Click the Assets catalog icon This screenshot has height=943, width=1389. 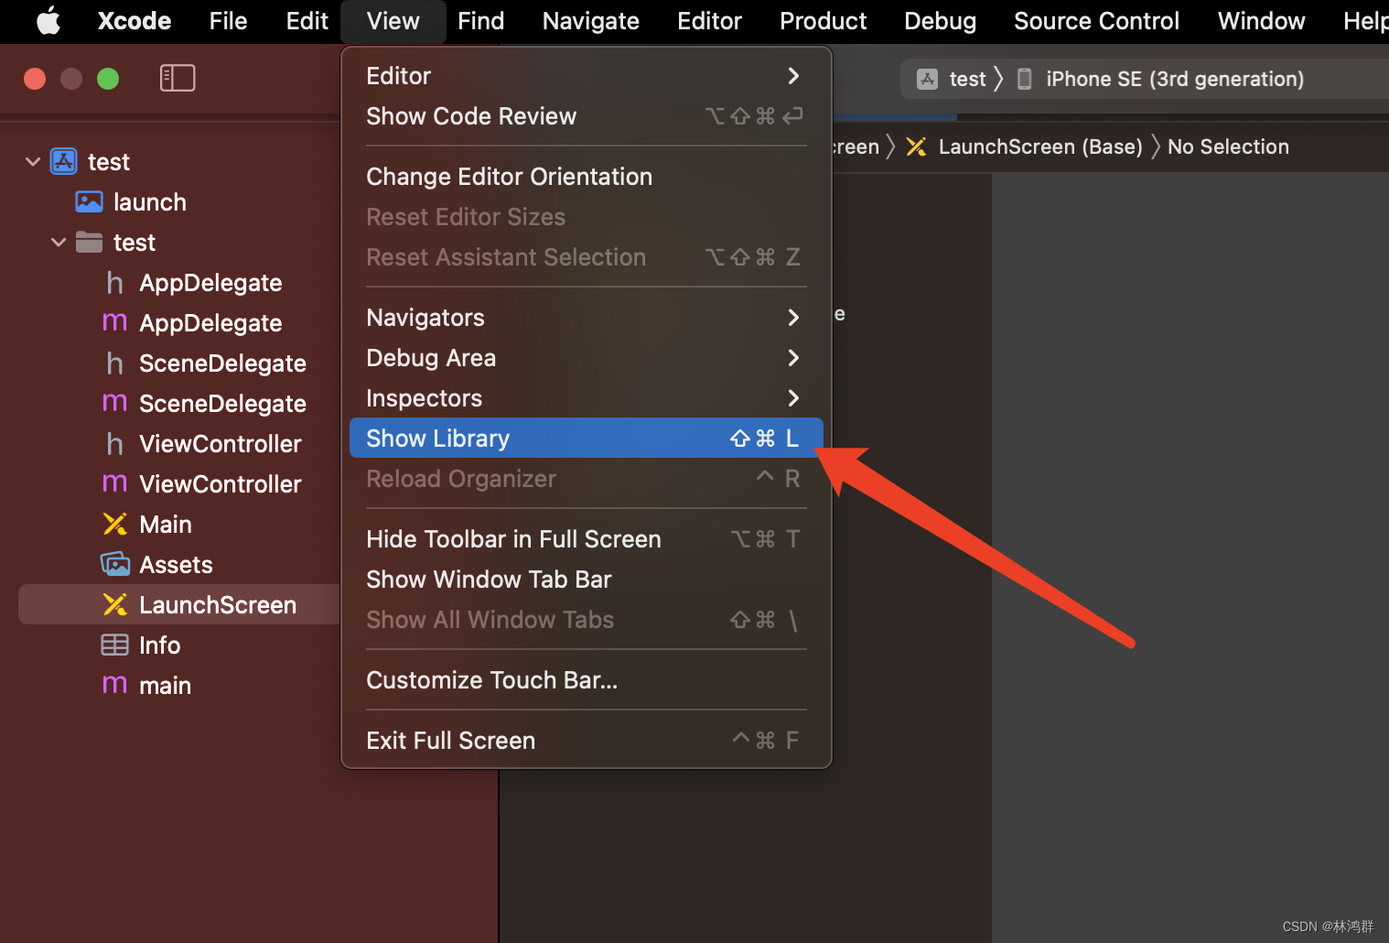point(114,564)
